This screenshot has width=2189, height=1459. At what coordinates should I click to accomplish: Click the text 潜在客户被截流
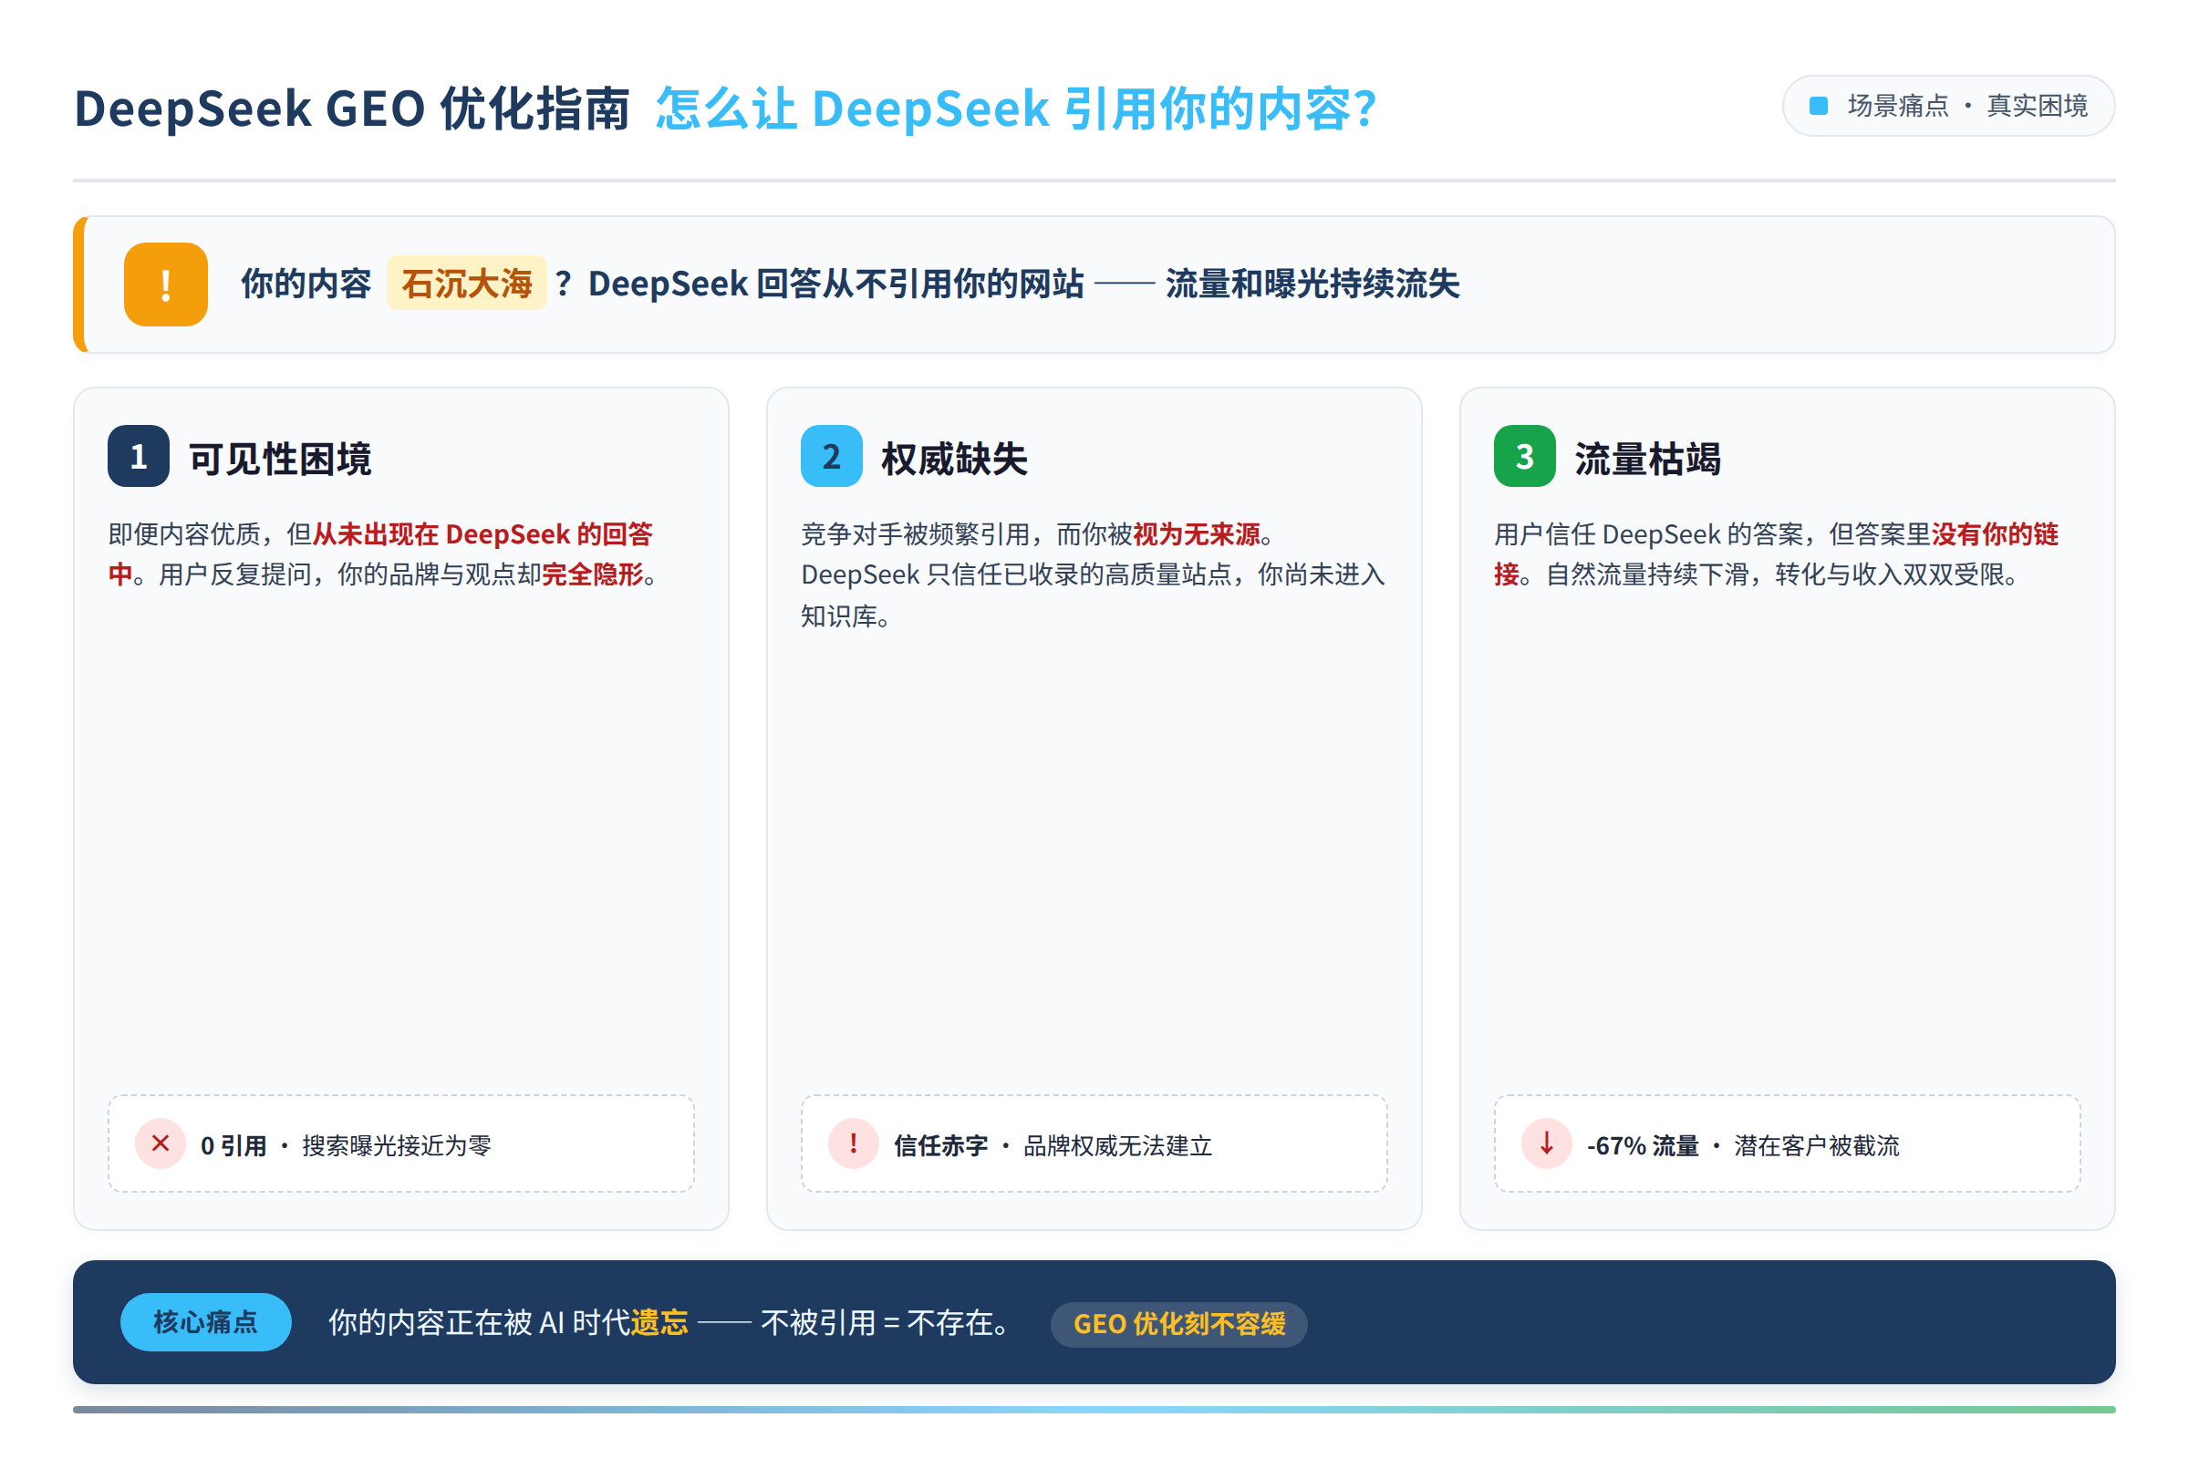tap(1816, 1144)
